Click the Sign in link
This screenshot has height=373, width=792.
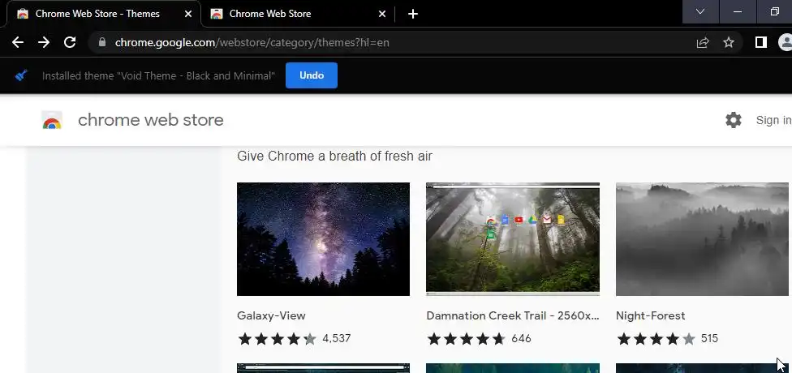pos(773,120)
